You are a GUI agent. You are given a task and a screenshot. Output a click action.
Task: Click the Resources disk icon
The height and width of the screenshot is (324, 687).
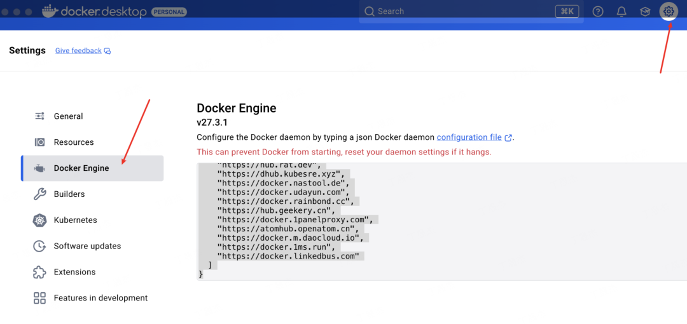pos(40,142)
